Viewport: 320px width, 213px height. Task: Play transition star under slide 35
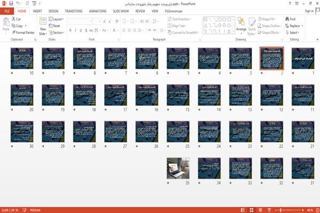point(168,183)
